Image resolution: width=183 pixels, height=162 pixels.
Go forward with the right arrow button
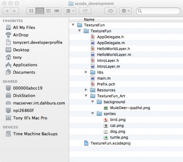coord(15,11)
